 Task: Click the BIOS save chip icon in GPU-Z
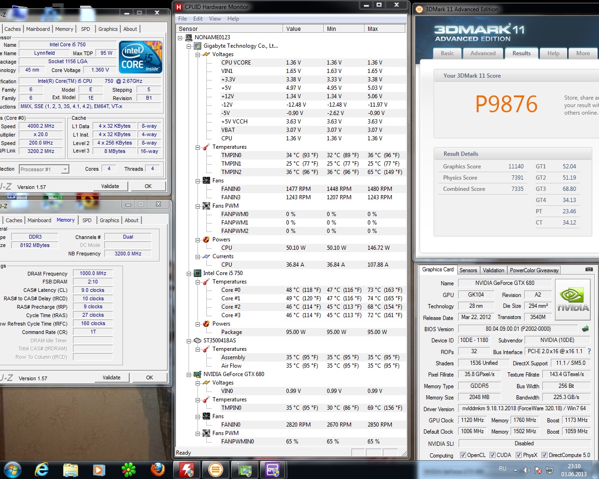click(x=585, y=329)
